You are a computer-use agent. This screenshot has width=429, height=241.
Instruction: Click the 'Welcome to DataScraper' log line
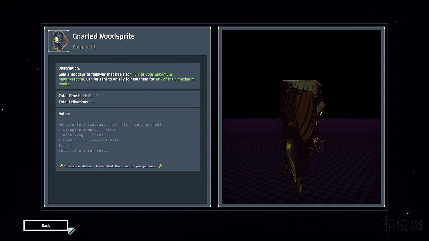110,125
